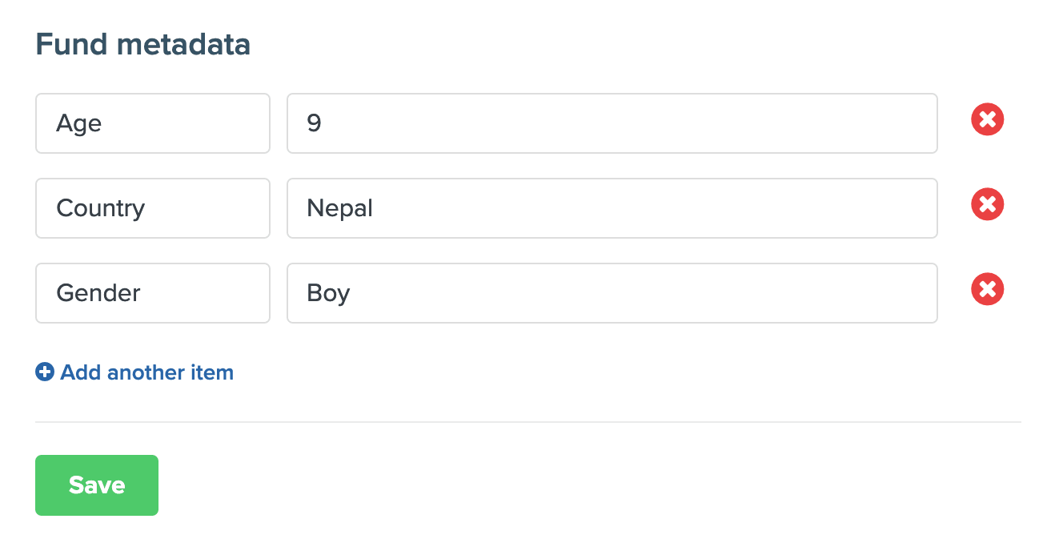
Task: Click the Fund metadata heading
Action: point(143,45)
